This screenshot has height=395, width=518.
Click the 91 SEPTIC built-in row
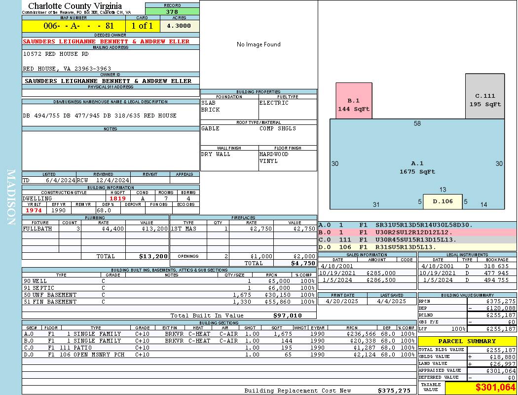(169, 288)
